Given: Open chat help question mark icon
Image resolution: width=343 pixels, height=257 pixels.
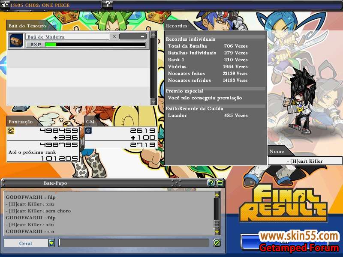Looking at the screenshot, I should coord(211,183).
